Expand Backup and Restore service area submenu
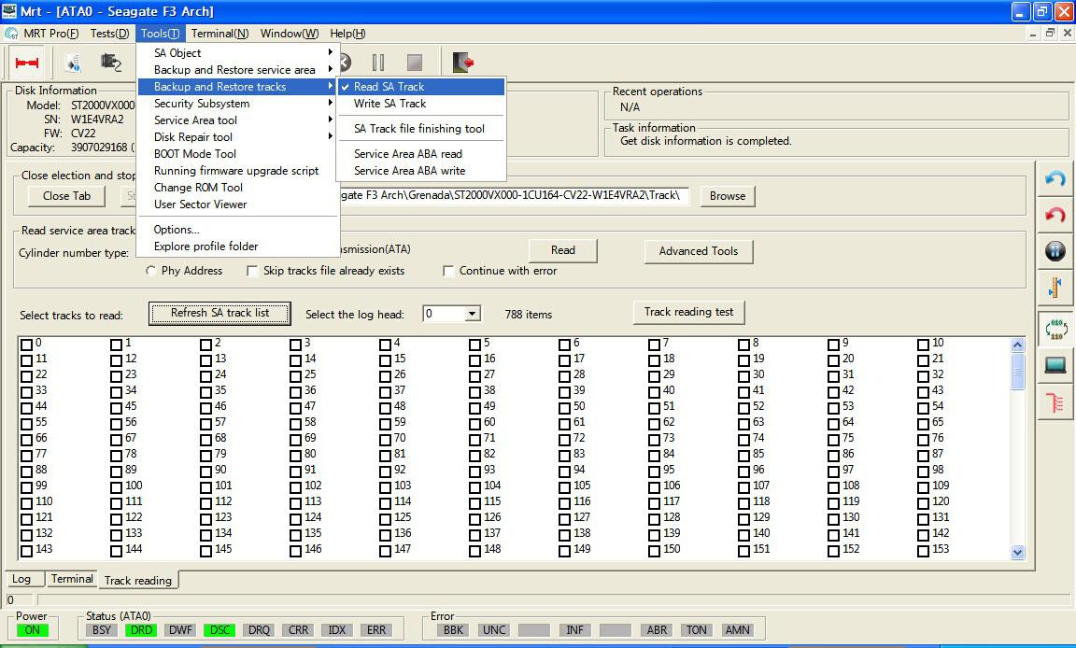Screen dimensions: 1076x648 coord(237,70)
